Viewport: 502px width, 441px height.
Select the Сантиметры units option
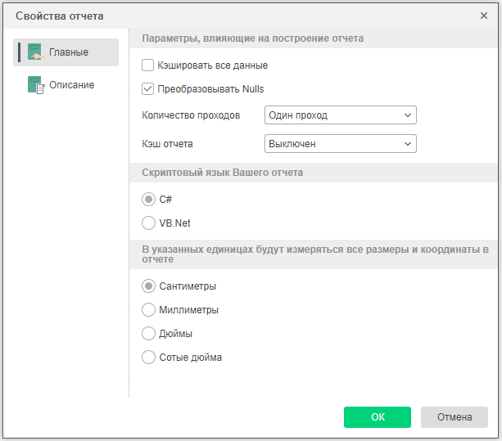148,286
